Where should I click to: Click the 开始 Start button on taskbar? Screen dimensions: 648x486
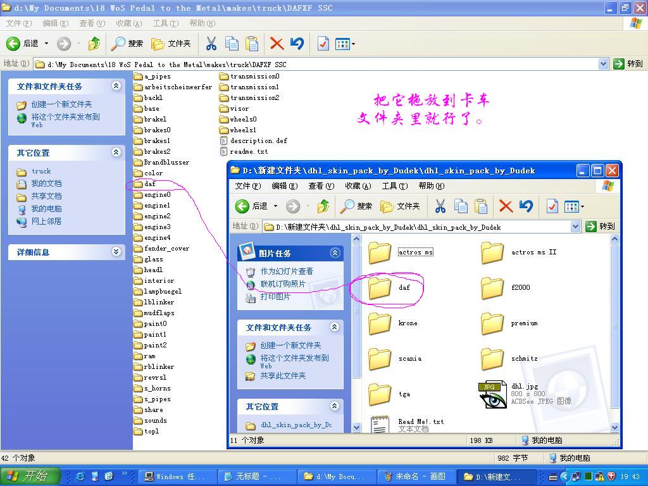[30, 477]
